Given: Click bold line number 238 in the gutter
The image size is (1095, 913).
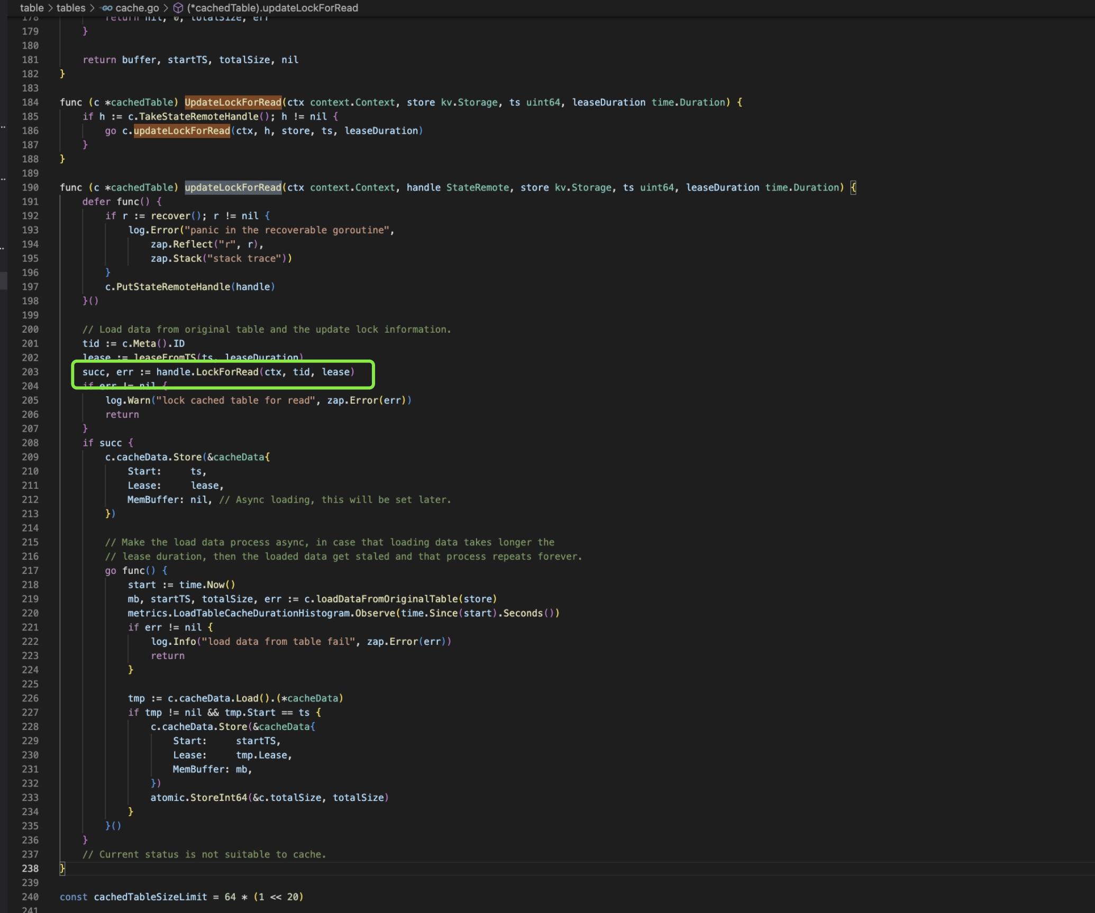Looking at the screenshot, I should (30, 868).
